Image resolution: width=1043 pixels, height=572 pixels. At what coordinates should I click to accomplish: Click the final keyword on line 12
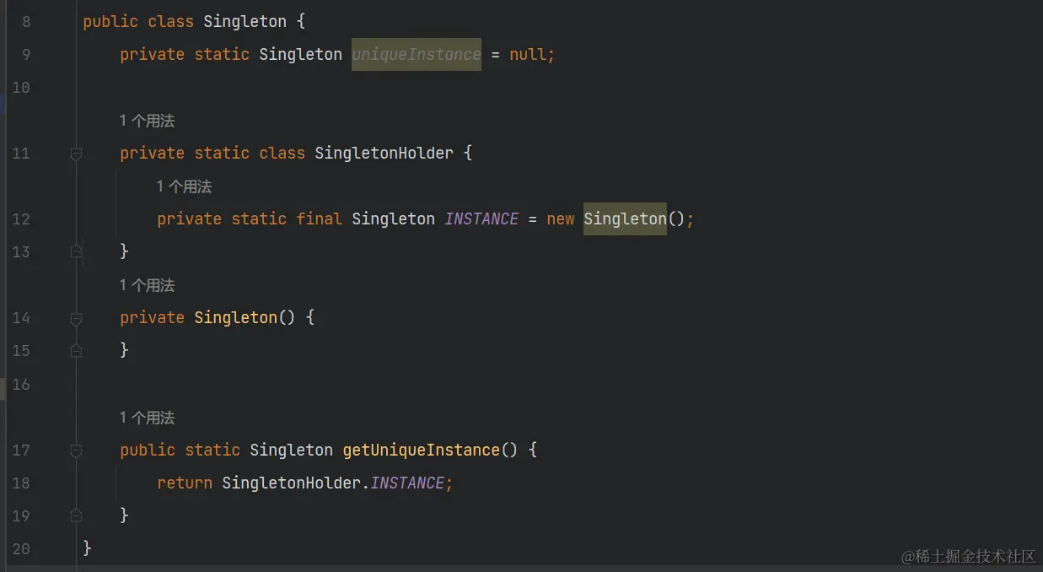point(320,219)
